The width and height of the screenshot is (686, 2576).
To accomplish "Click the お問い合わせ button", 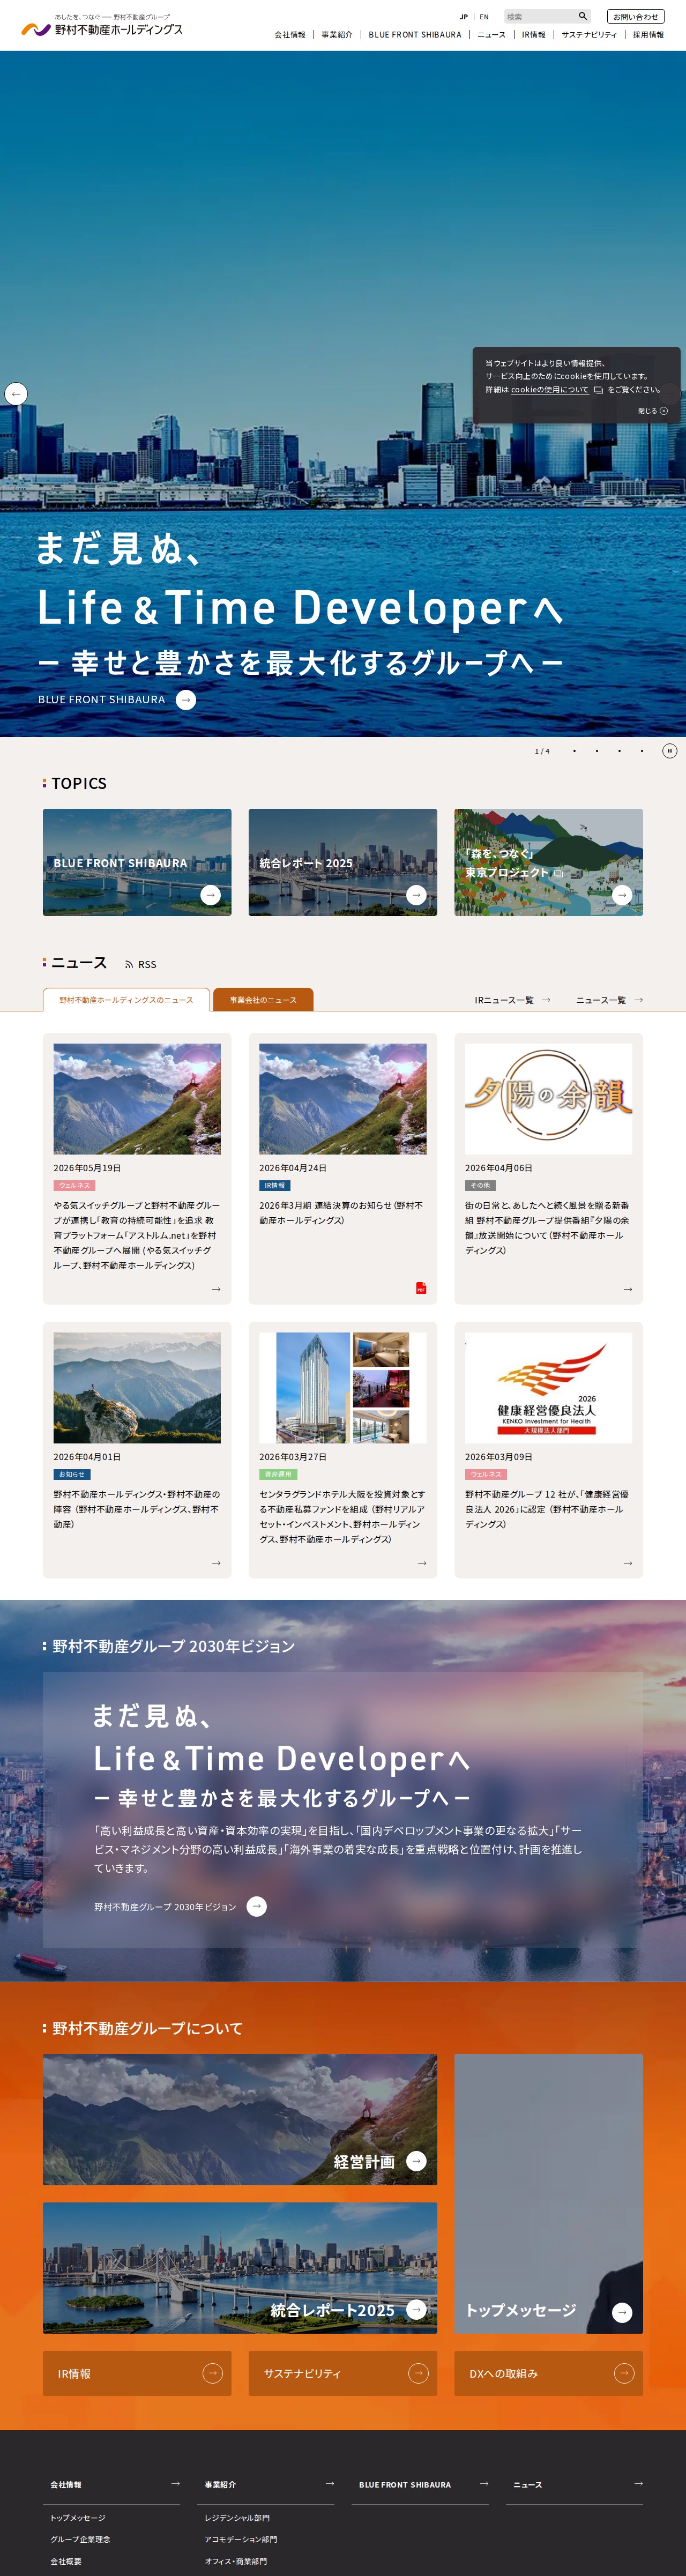I will click(636, 16).
